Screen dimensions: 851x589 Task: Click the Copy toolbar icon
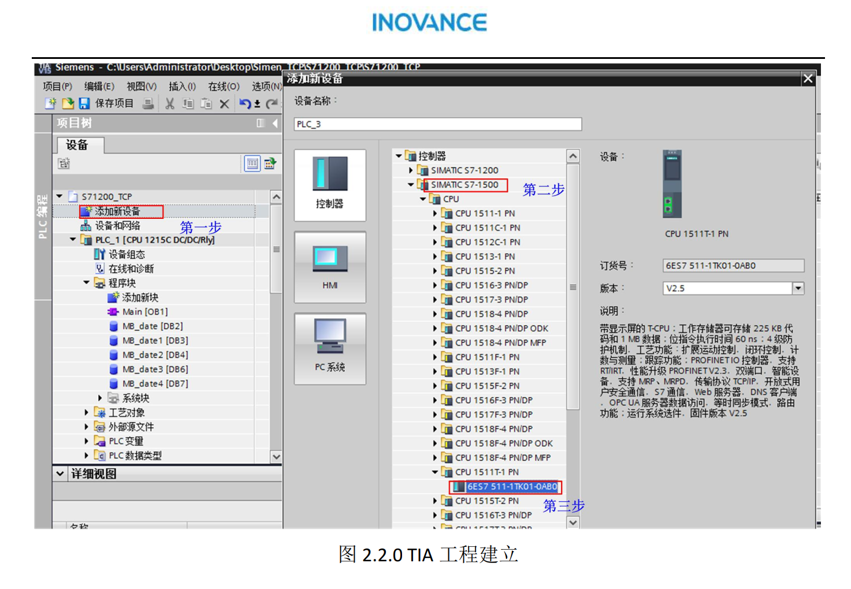[188, 104]
